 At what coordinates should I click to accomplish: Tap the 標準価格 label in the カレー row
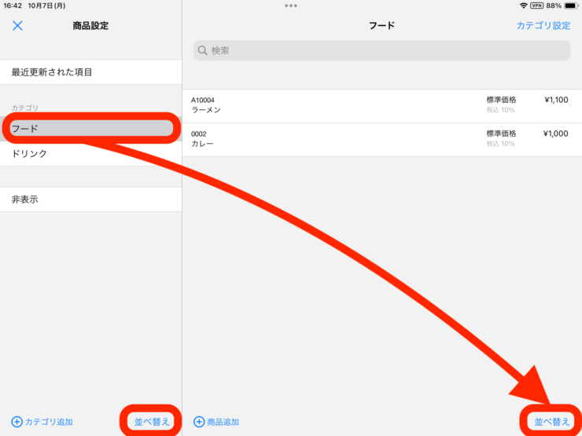tap(502, 134)
